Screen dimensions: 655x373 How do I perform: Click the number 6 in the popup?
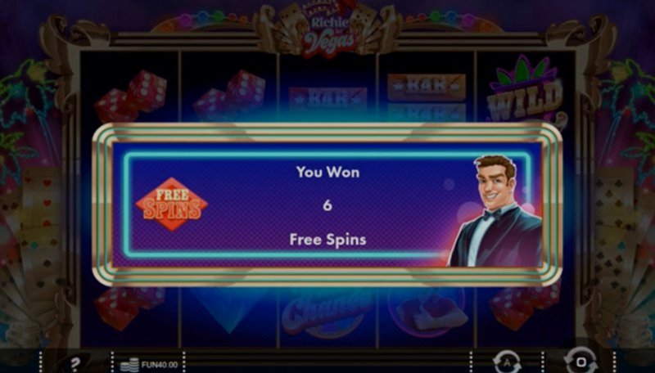coord(327,204)
